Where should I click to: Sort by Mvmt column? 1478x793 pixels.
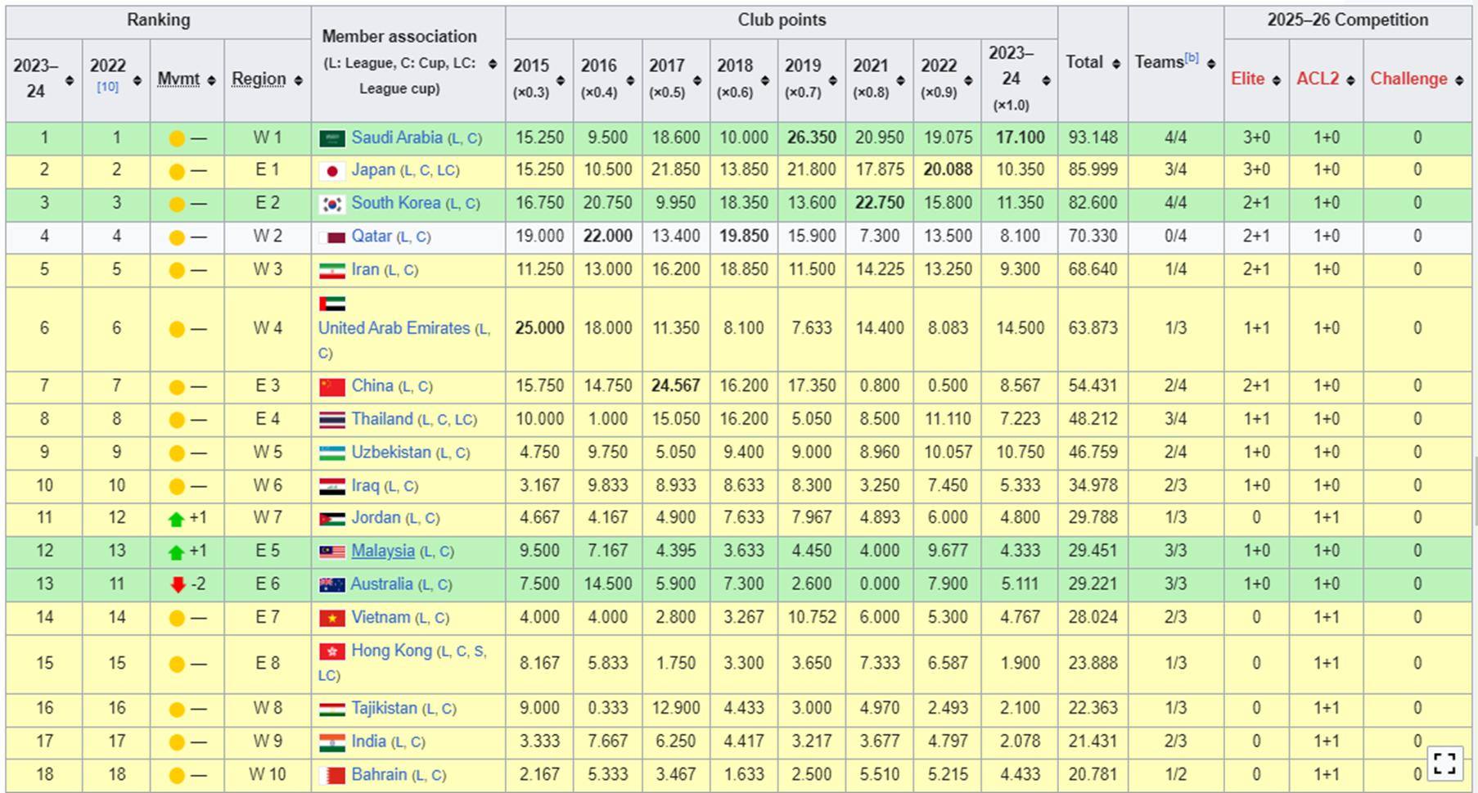pyautogui.click(x=211, y=80)
